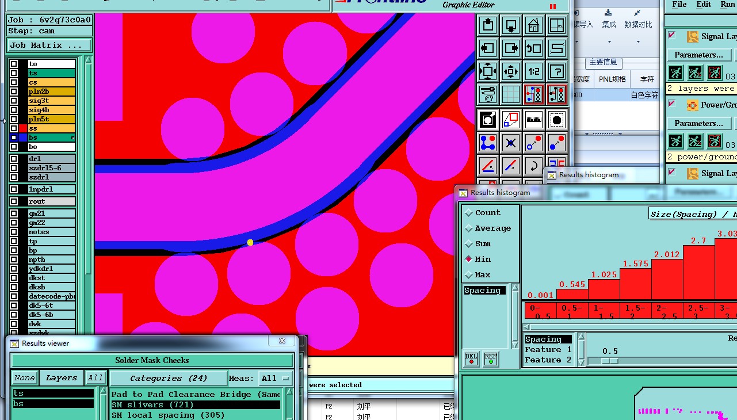Click the zoom in (expand arrows) icon
Screen dimensions: 737x420
pos(488,71)
